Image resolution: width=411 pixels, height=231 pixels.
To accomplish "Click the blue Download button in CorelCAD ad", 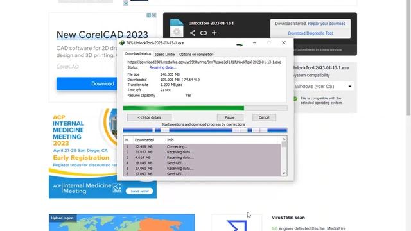I will (87, 84).
